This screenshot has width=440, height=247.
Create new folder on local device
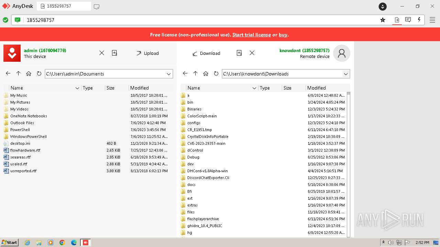114,53
